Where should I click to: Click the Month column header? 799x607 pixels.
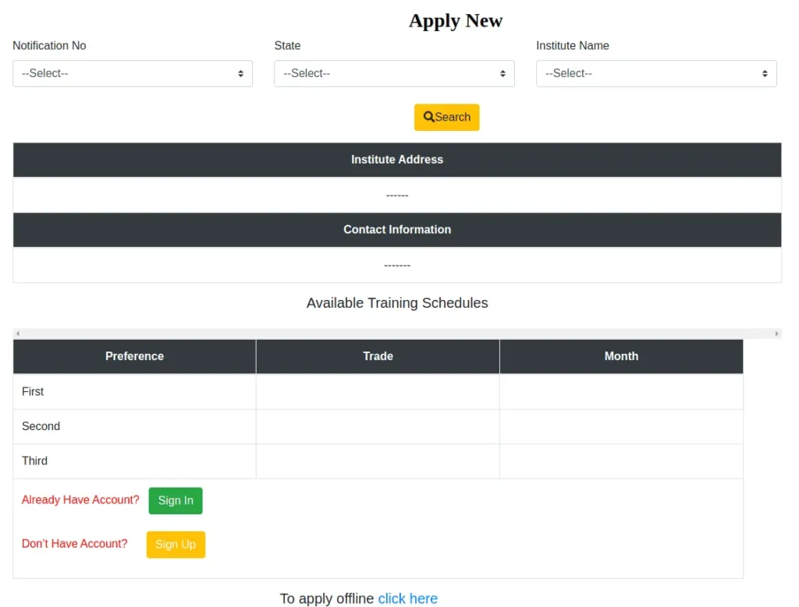point(621,356)
